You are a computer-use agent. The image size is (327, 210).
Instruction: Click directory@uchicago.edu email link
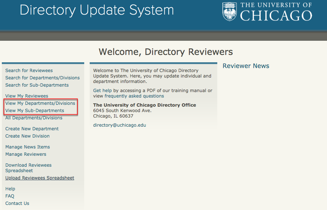[x=120, y=125]
